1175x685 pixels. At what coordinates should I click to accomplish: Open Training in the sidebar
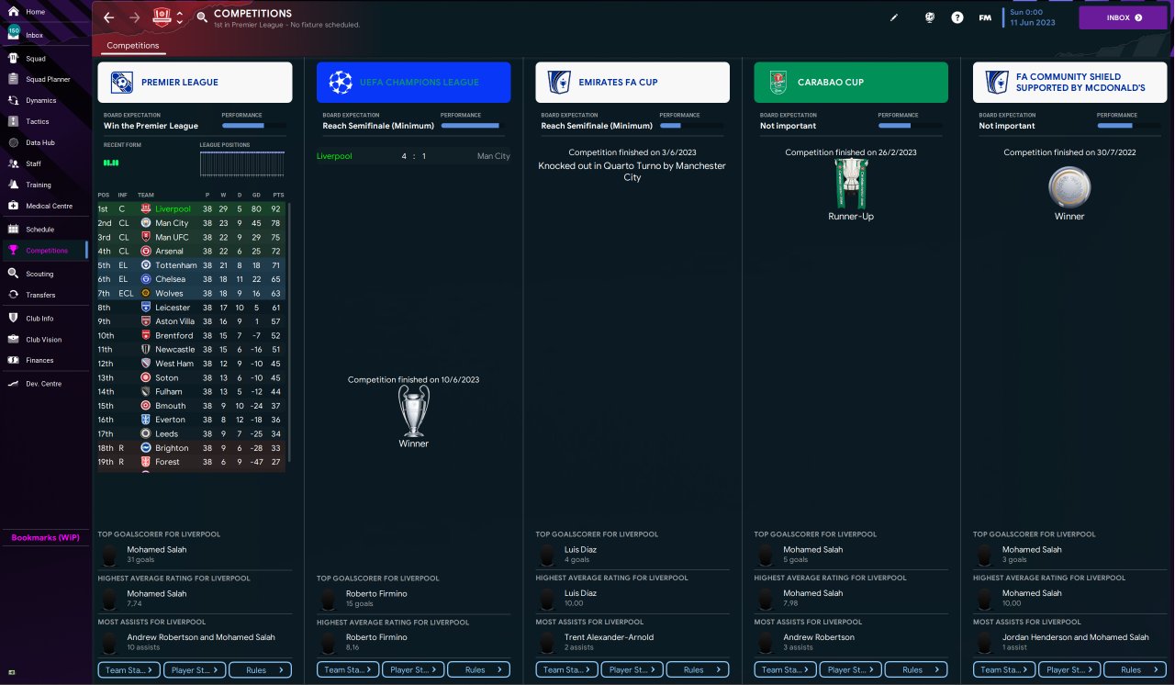pyautogui.click(x=44, y=185)
